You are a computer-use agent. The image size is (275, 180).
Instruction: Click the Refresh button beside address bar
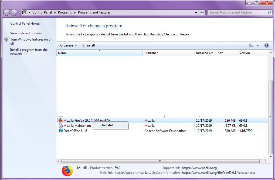click(x=202, y=12)
